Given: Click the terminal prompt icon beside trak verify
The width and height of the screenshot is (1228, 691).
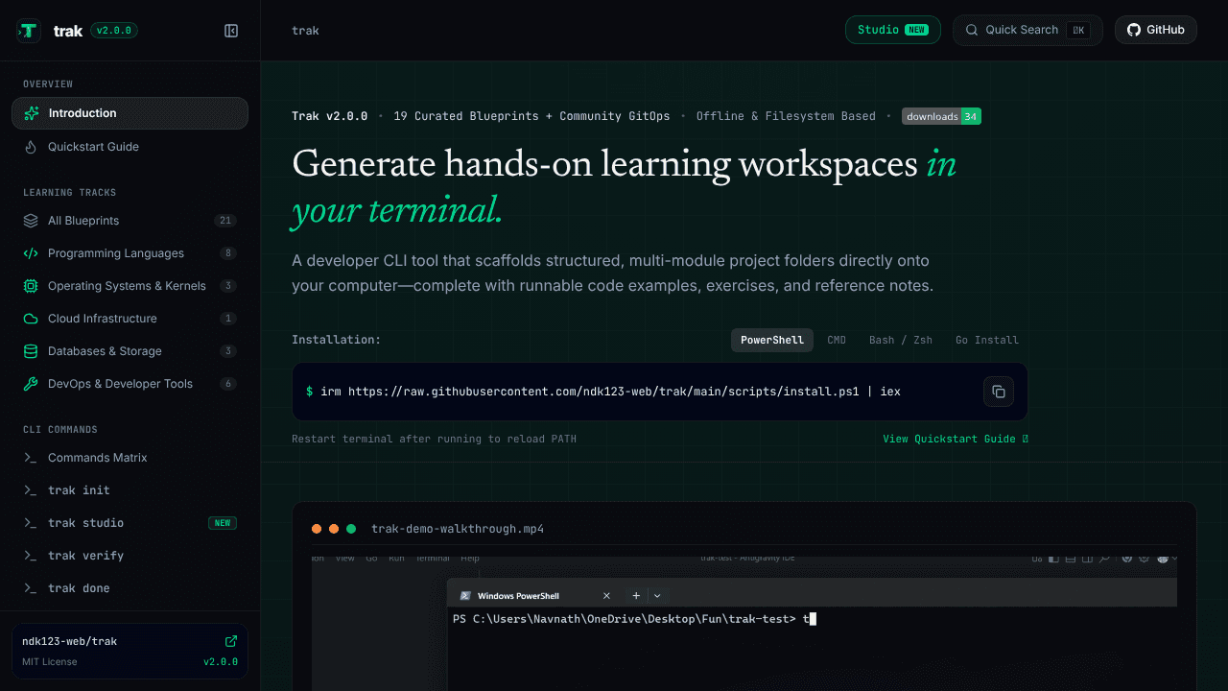Looking at the screenshot, I should (31, 556).
